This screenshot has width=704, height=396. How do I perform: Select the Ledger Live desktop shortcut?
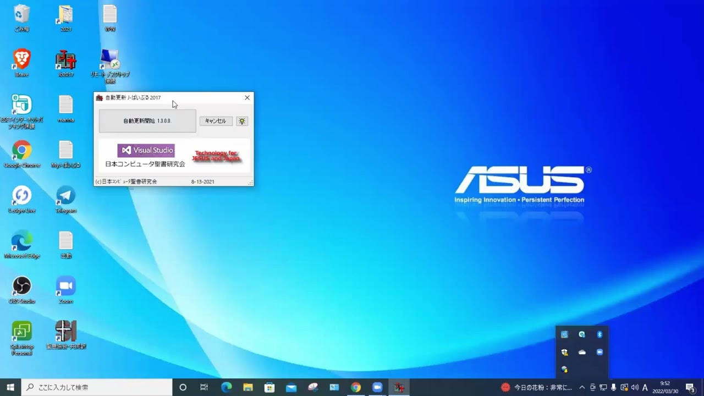tap(22, 200)
